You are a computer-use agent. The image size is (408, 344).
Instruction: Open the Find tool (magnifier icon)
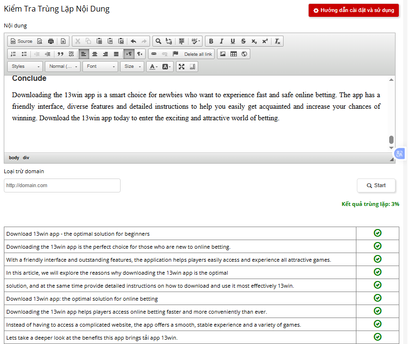click(x=158, y=41)
